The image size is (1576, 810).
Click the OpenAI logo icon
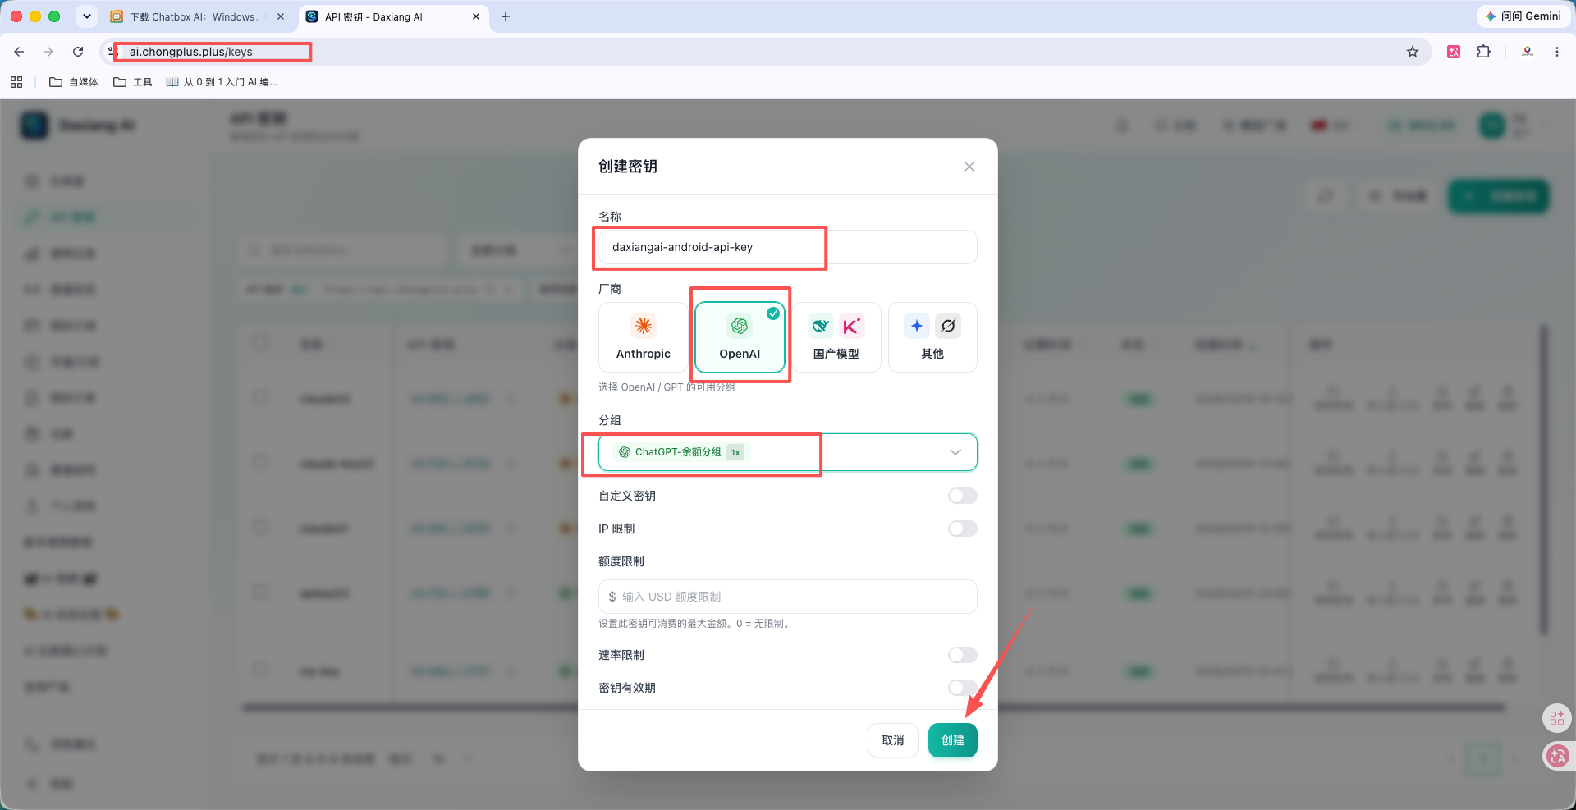point(740,326)
